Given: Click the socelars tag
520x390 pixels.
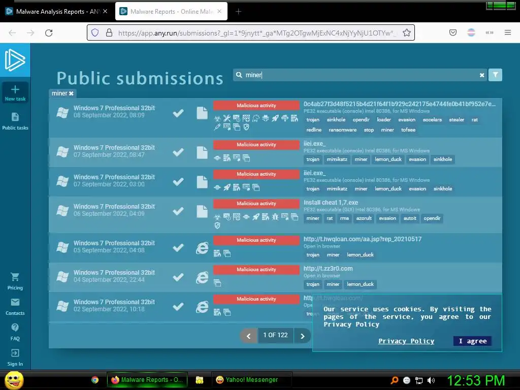Looking at the screenshot, I should (x=432, y=120).
